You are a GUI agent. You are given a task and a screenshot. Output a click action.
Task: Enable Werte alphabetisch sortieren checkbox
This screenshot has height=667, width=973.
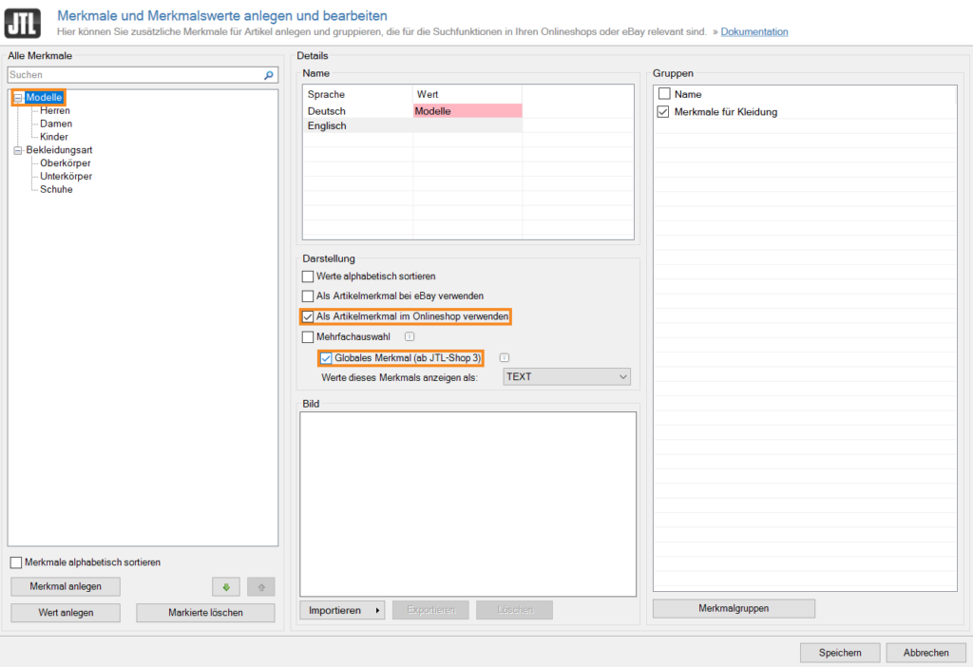point(308,276)
